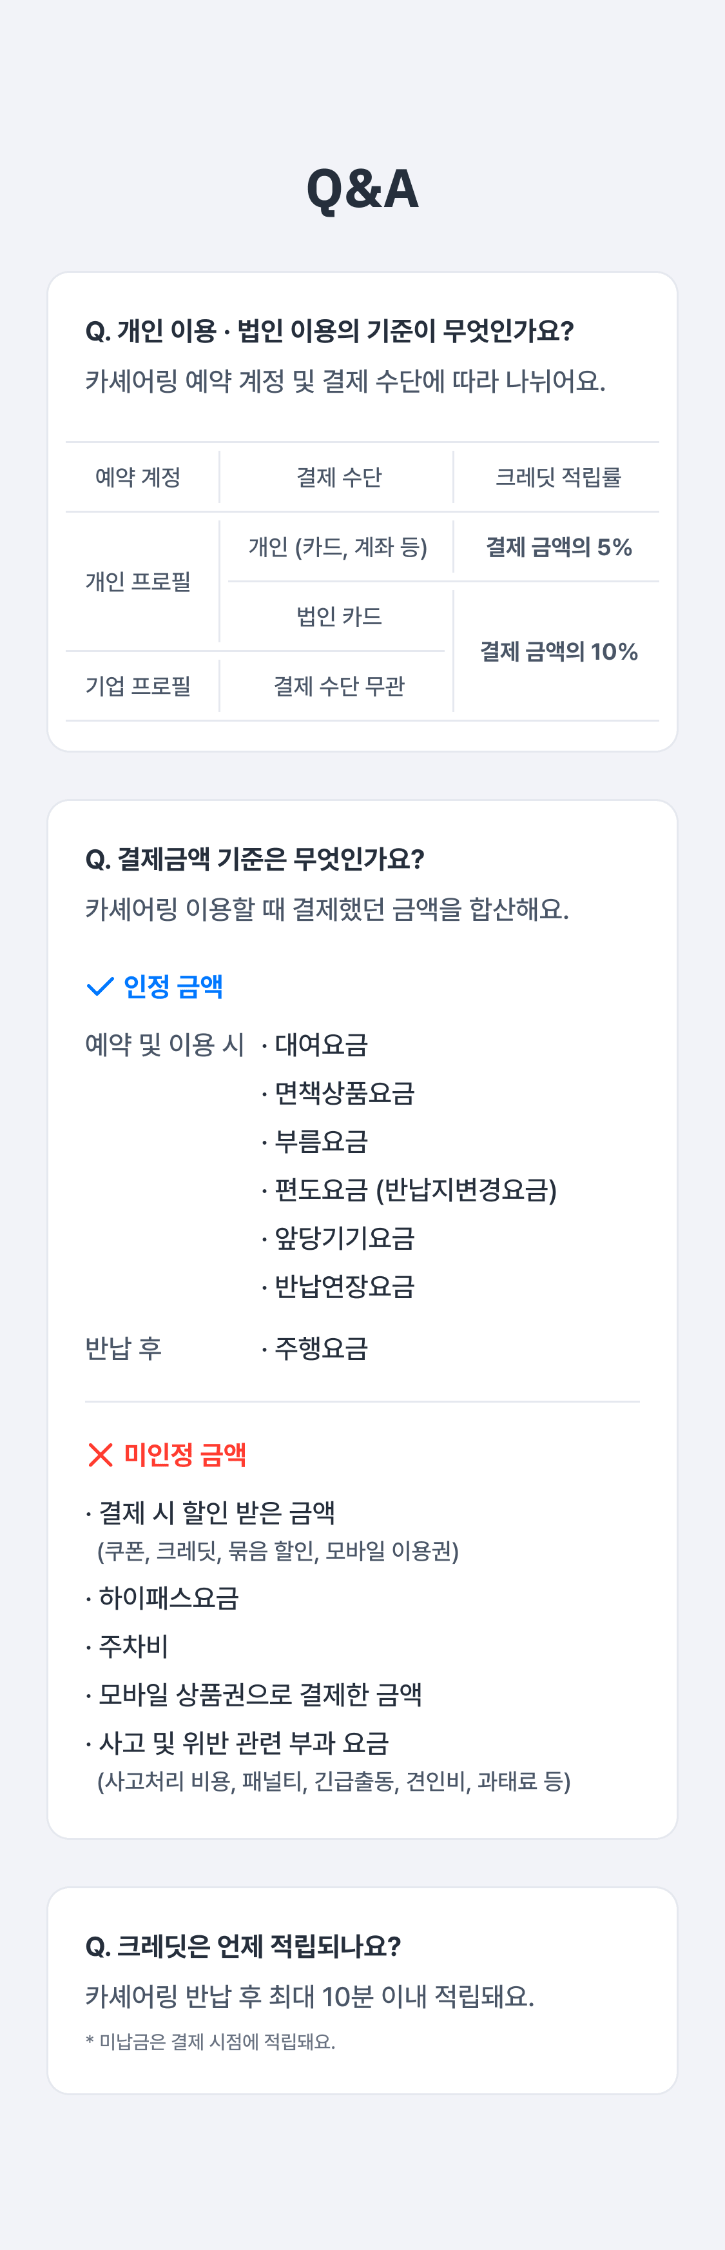Click the blue checkmark next to 인정 금액
This screenshot has height=2250, width=725.
[101, 986]
